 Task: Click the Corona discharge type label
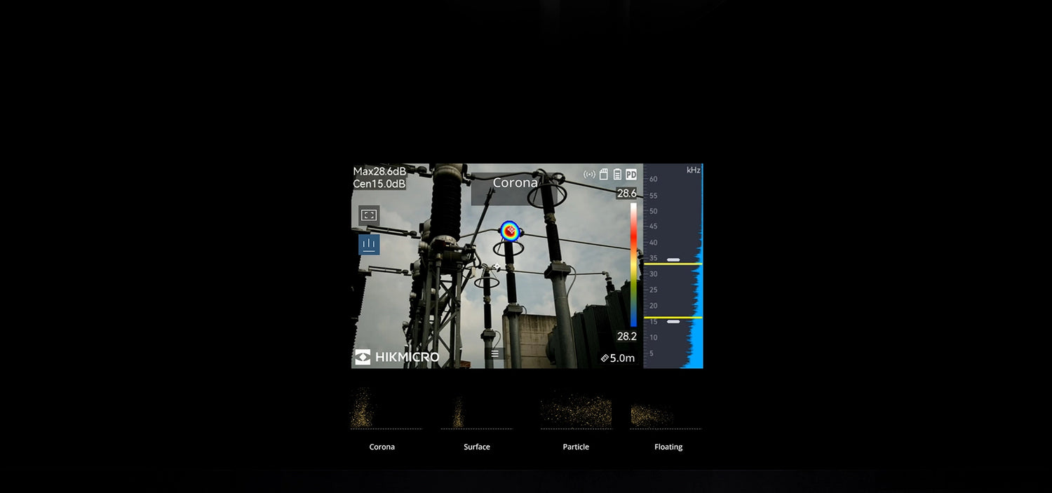point(515,183)
